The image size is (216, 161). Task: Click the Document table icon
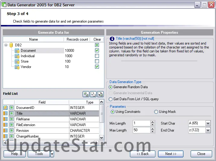coord(17,51)
